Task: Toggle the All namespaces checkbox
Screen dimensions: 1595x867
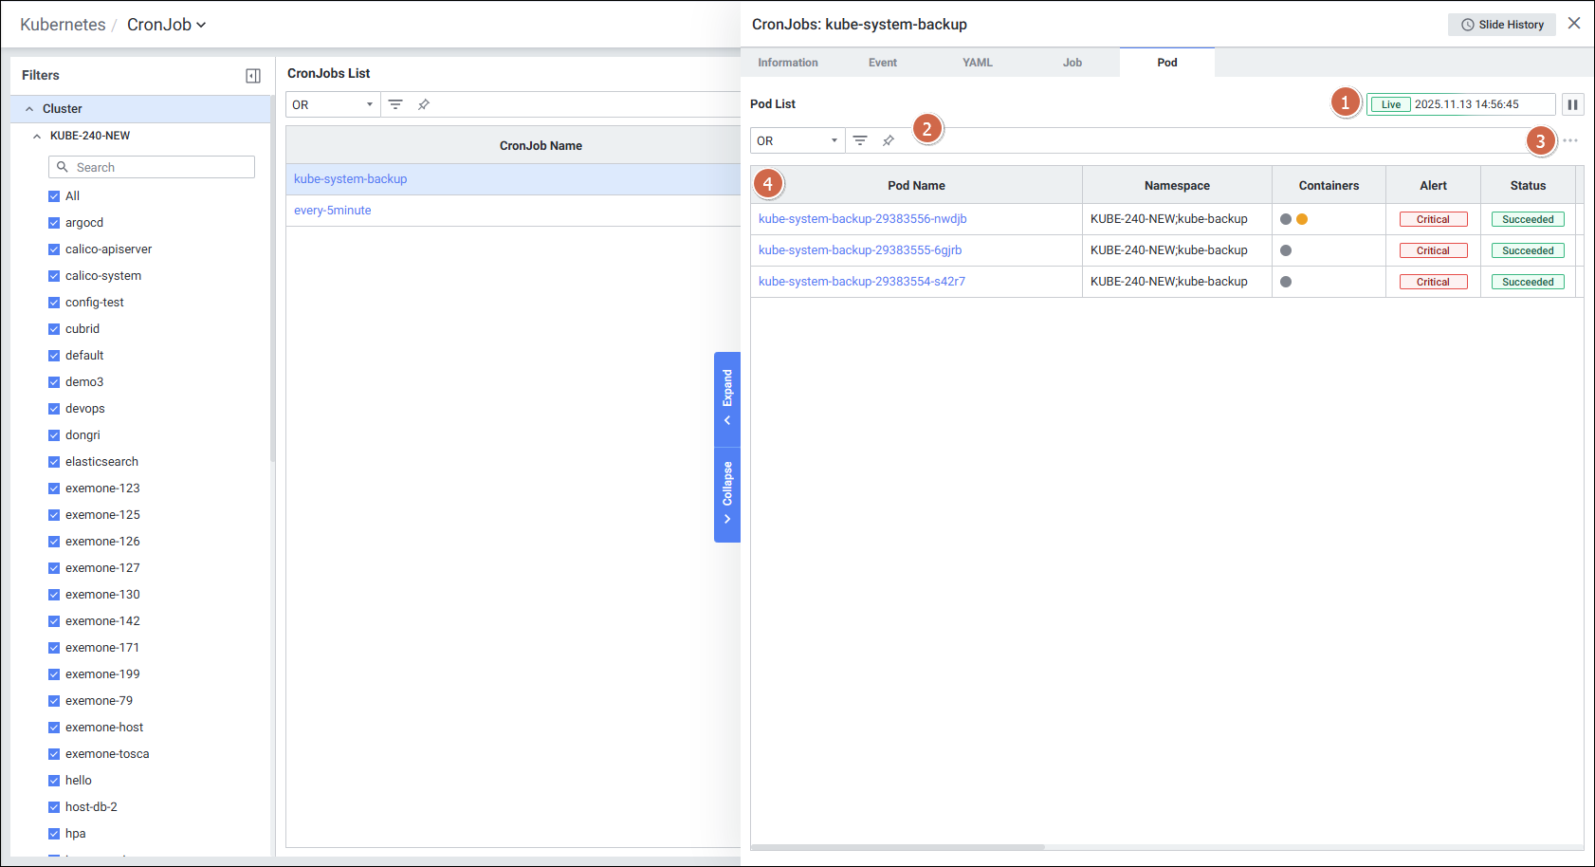Action: 54,196
